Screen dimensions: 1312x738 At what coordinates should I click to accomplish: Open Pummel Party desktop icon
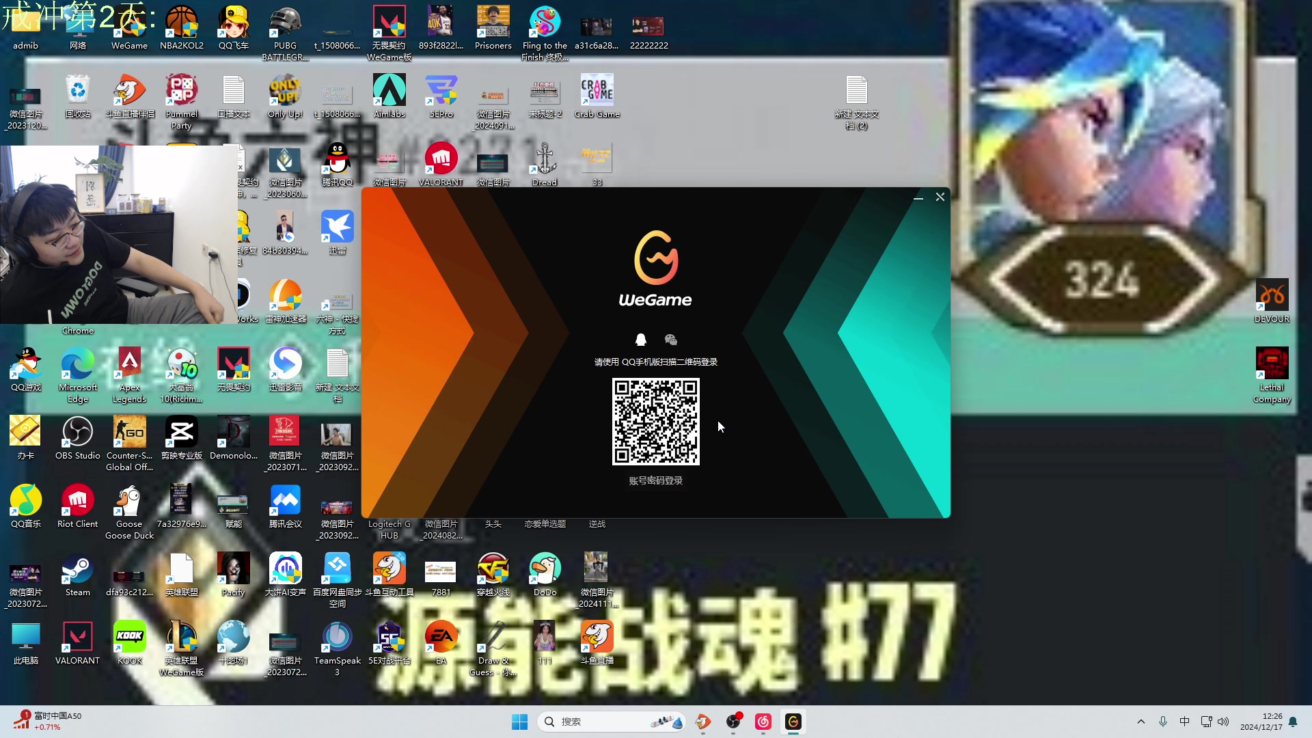(182, 101)
